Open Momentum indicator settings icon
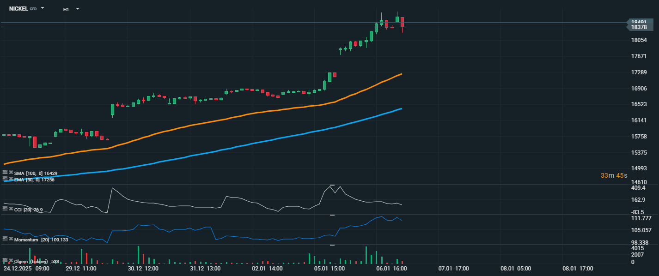This screenshot has width=659, height=276. pyautogui.click(x=5, y=239)
